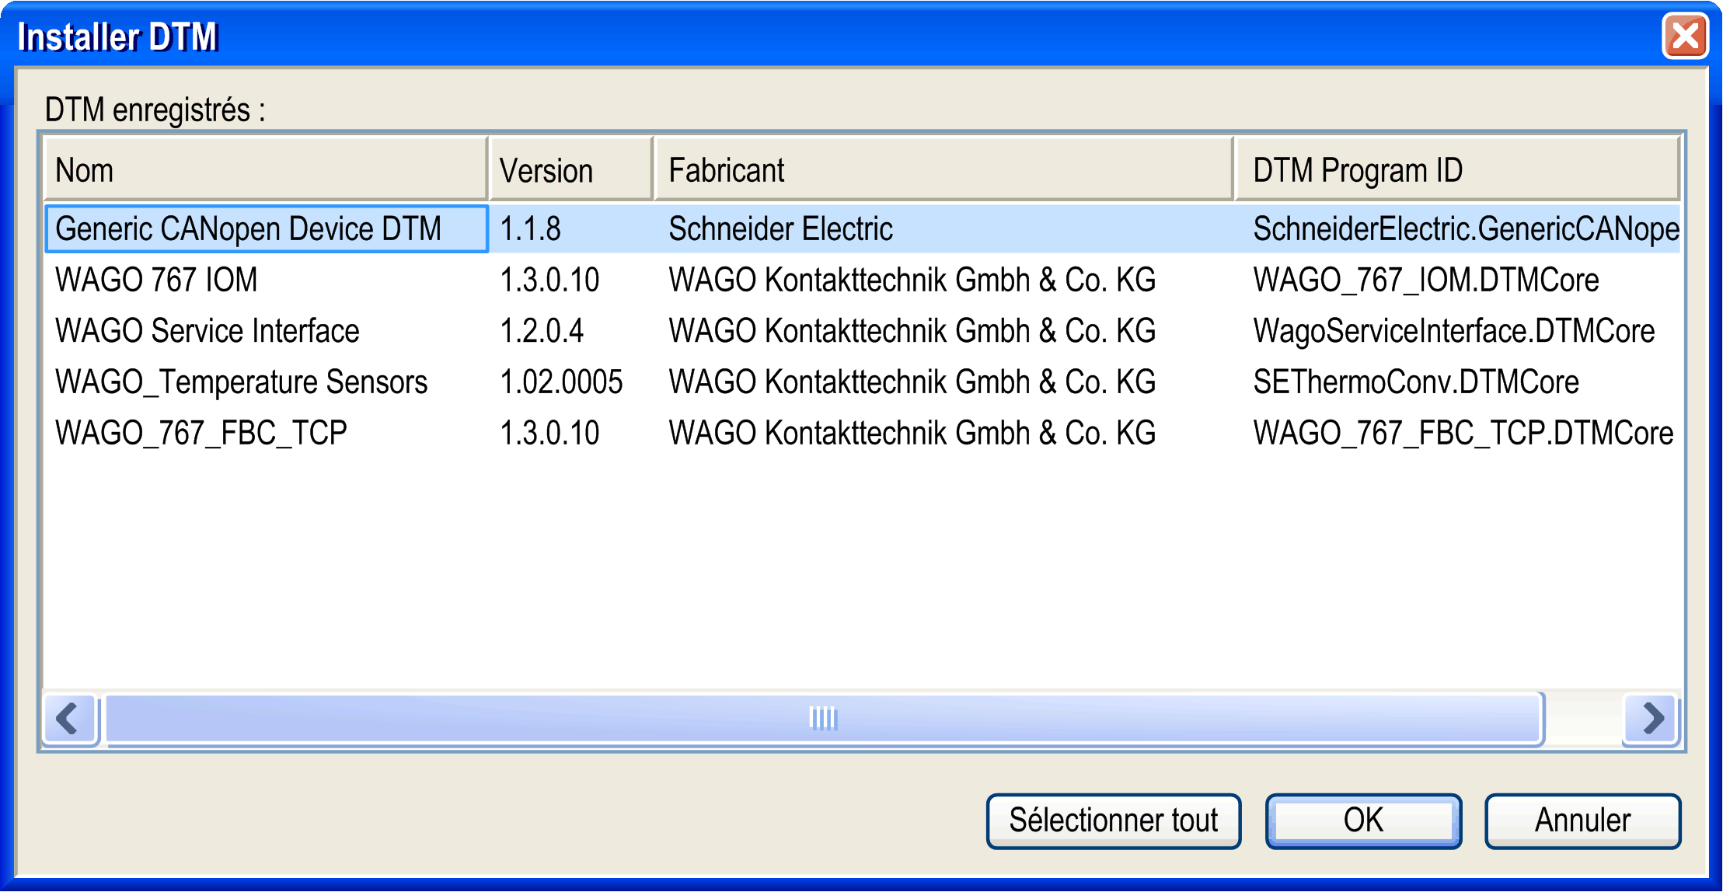Screen dimensions: 1723x892
Task: Select the Generic CANopen Device DTM row
Action: pos(249,229)
